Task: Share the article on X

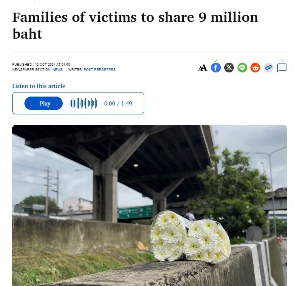Action: click(x=229, y=68)
